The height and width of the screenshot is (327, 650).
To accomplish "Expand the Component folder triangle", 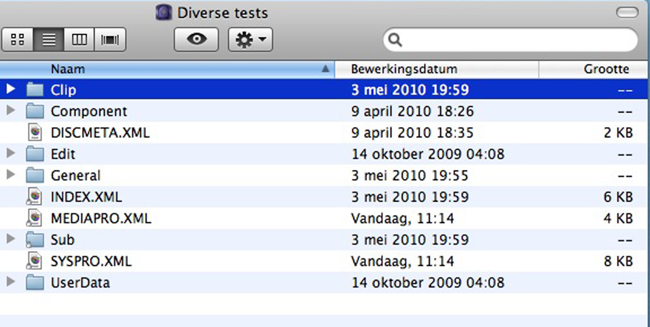I will tap(11, 110).
